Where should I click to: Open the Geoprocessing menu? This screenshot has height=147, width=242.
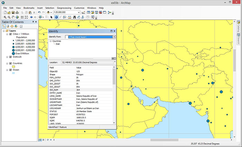point(64,8)
